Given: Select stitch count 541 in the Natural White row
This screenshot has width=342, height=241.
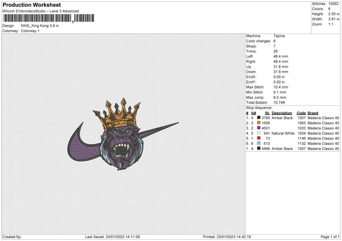Looking at the screenshot, I should pyautogui.click(x=267, y=133).
